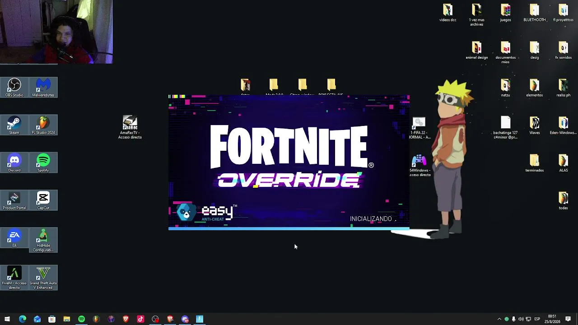Select the Spotify desktop shortcut
Screen dimensions: 578x325
(x=43, y=162)
